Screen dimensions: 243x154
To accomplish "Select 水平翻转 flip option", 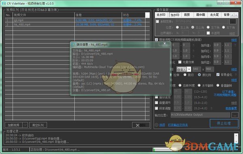I will click(199, 85).
